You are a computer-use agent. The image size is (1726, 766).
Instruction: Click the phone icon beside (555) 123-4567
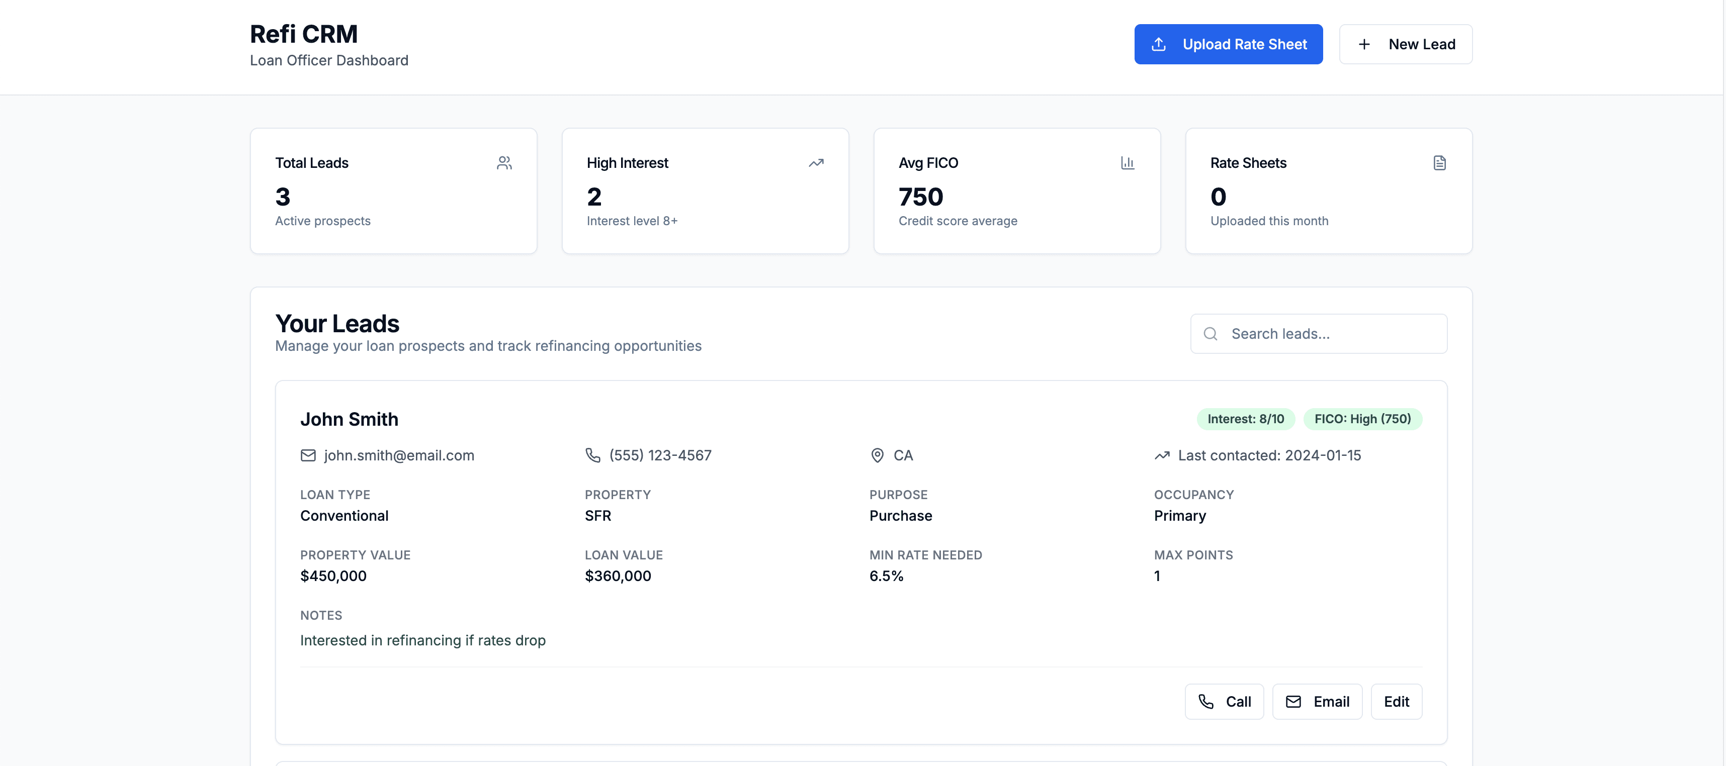592,455
